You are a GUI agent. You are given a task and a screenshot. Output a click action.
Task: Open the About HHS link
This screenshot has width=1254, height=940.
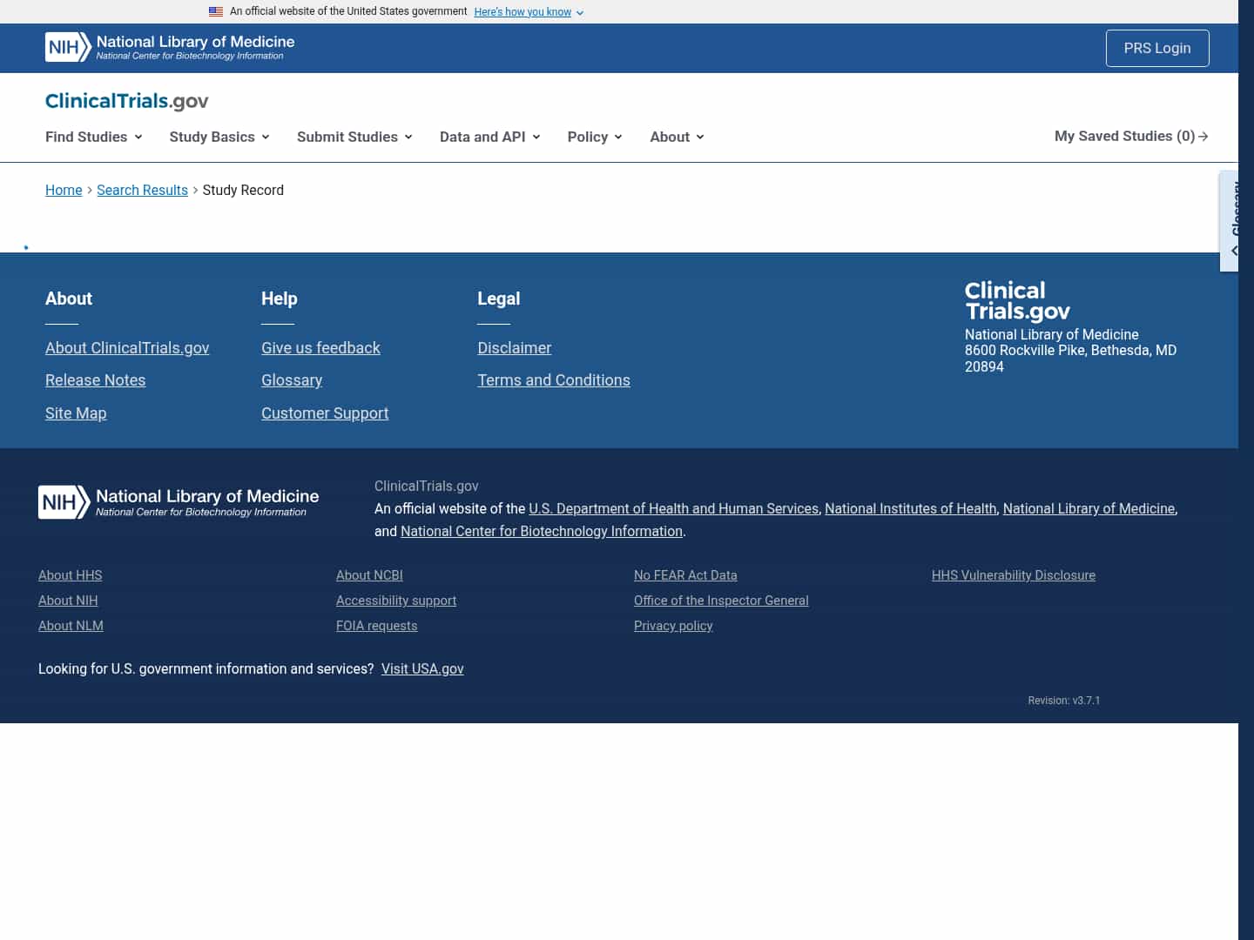point(71,575)
